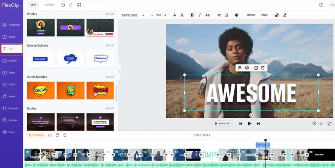This screenshot has width=335, height=168.
Task: Open the text color picker
Action: (174, 15)
